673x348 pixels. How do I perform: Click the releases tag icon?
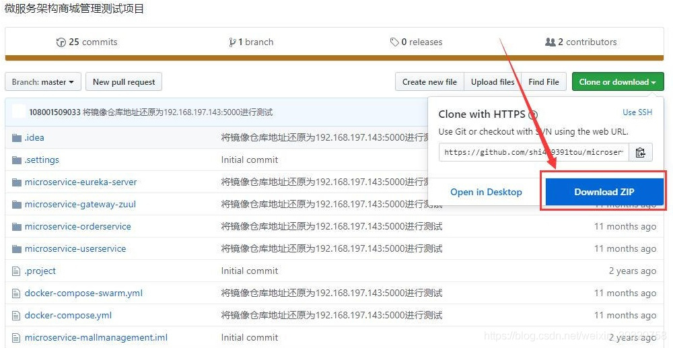394,42
